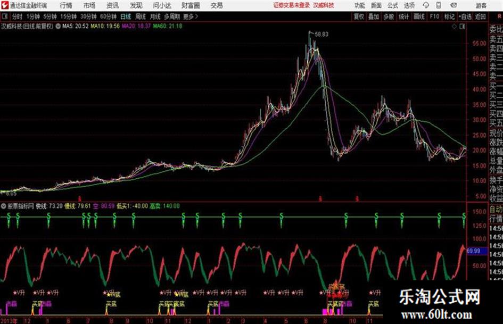Click the Tongdaxin red logo icon

point(4,5)
